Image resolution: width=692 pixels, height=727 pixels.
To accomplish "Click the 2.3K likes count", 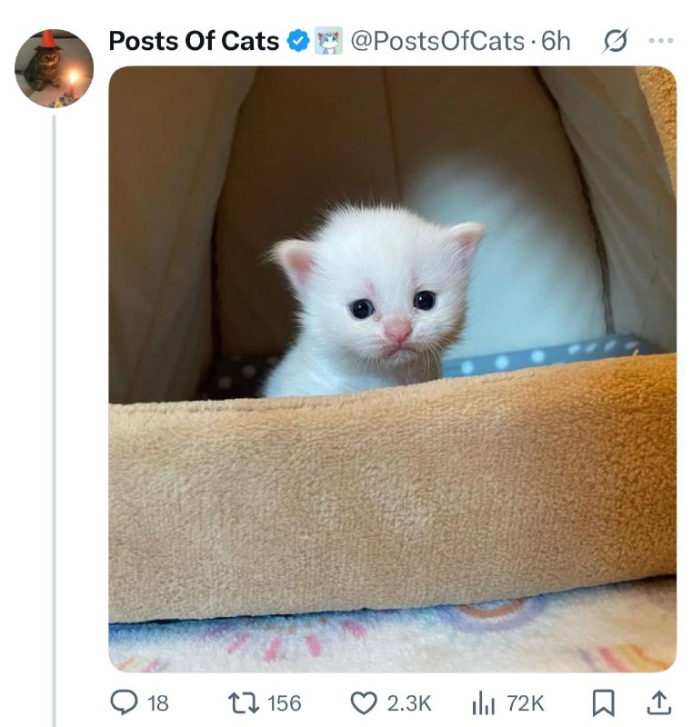I will (x=409, y=703).
